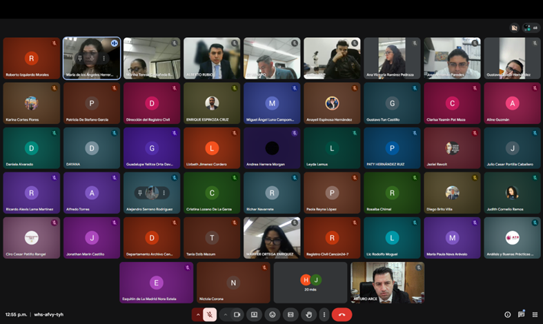The image size is (543, 324).
Task: Select ENRIQUE ESPINOZA CRUZ tile
Action: 212,103
